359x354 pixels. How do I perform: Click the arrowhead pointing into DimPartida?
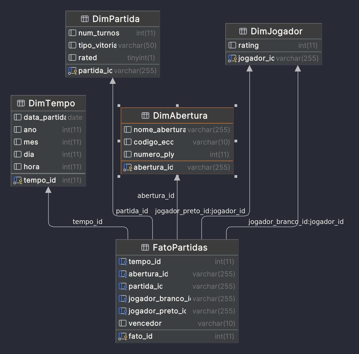(x=113, y=81)
